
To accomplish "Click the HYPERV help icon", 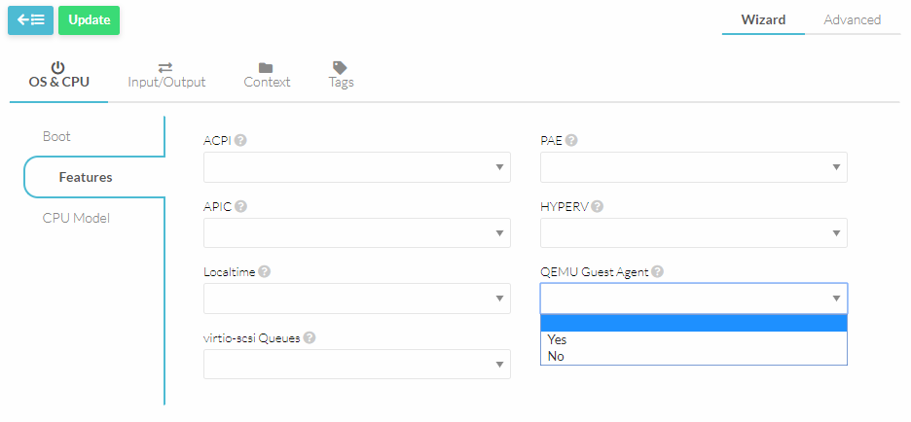I will 597,206.
